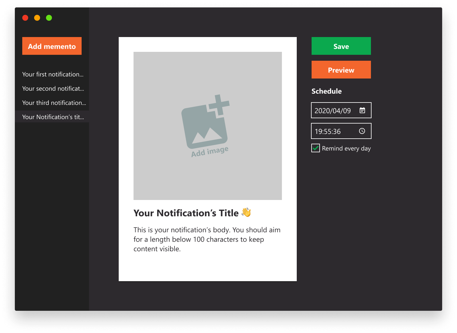Close the window with red button
This screenshot has width=457, height=333.
click(x=25, y=18)
